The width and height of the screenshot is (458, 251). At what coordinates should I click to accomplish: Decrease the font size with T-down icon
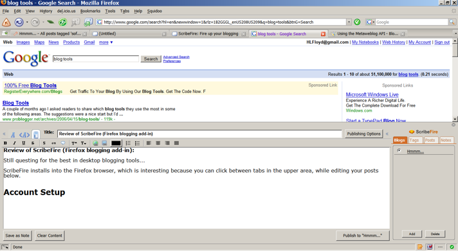pos(84,143)
